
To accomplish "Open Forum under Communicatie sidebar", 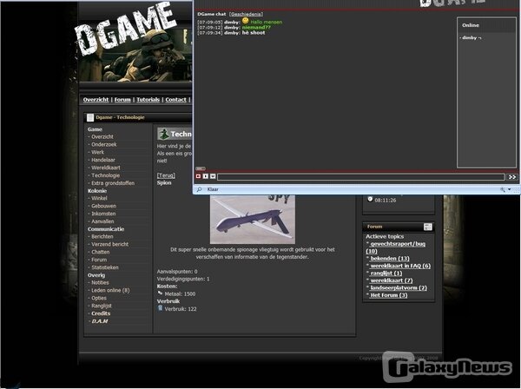I will point(99,260).
